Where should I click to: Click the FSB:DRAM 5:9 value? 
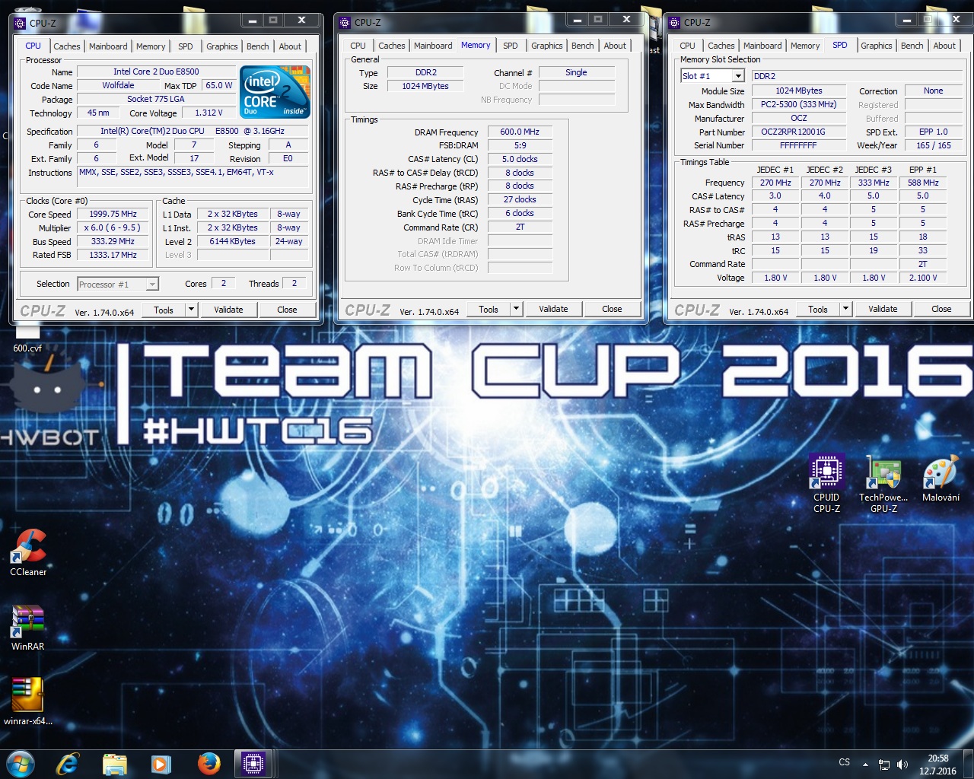(520, 145)
